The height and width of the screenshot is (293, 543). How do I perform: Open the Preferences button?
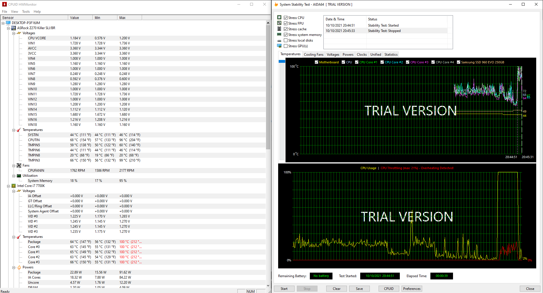(x=412, y=289)
